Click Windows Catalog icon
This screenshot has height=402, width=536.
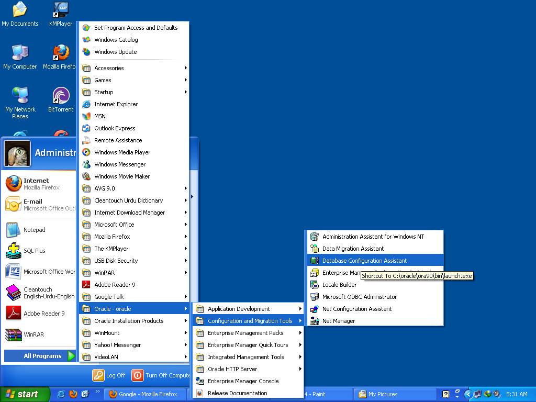tap(86, 40)
